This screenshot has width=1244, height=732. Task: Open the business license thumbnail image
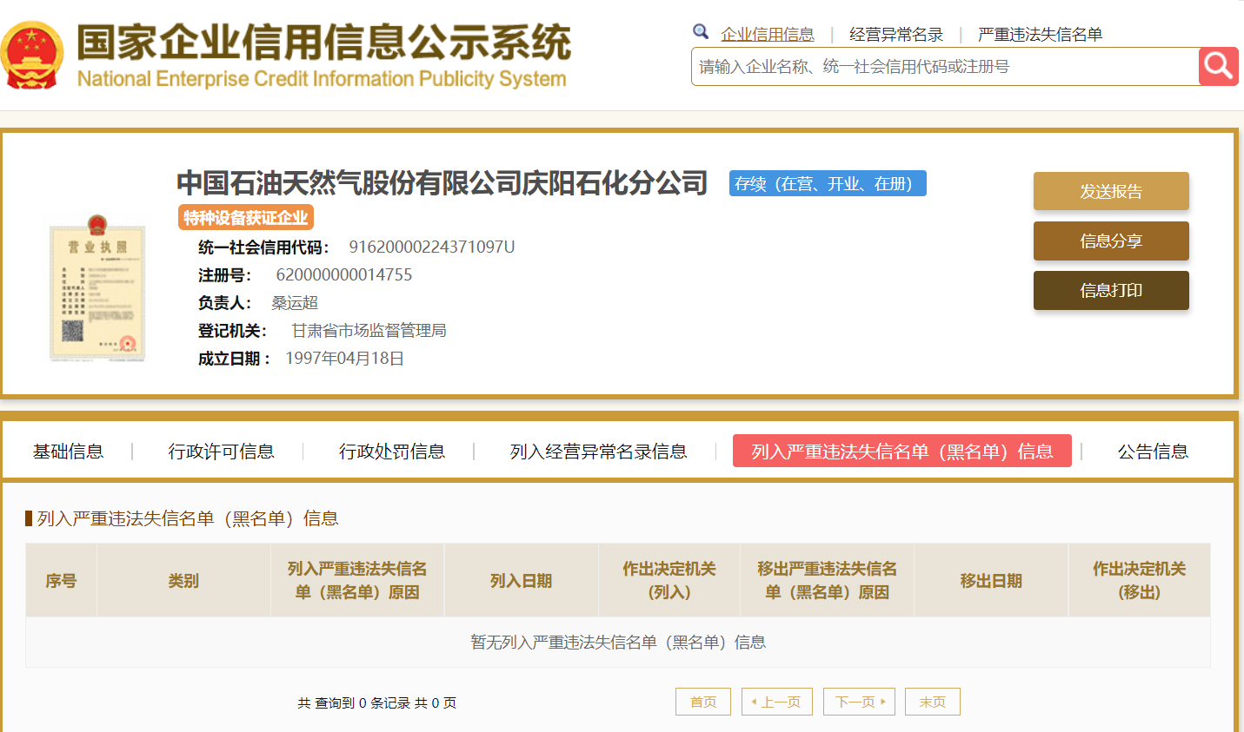pos(96,287)
